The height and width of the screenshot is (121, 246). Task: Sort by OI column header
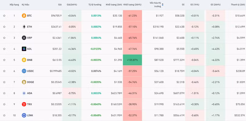183,5
